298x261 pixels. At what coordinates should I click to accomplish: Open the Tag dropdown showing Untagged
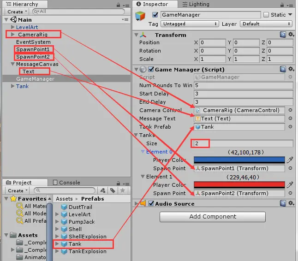190,24
